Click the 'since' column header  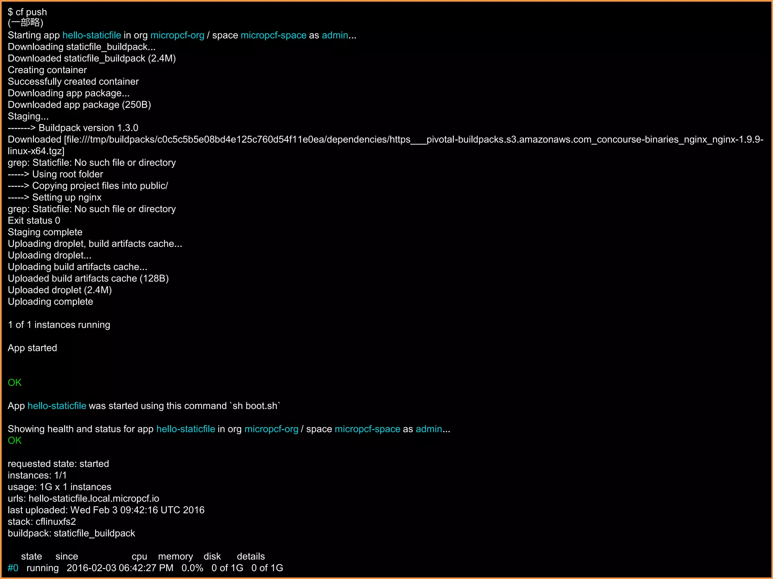click(x=67, y=557)
